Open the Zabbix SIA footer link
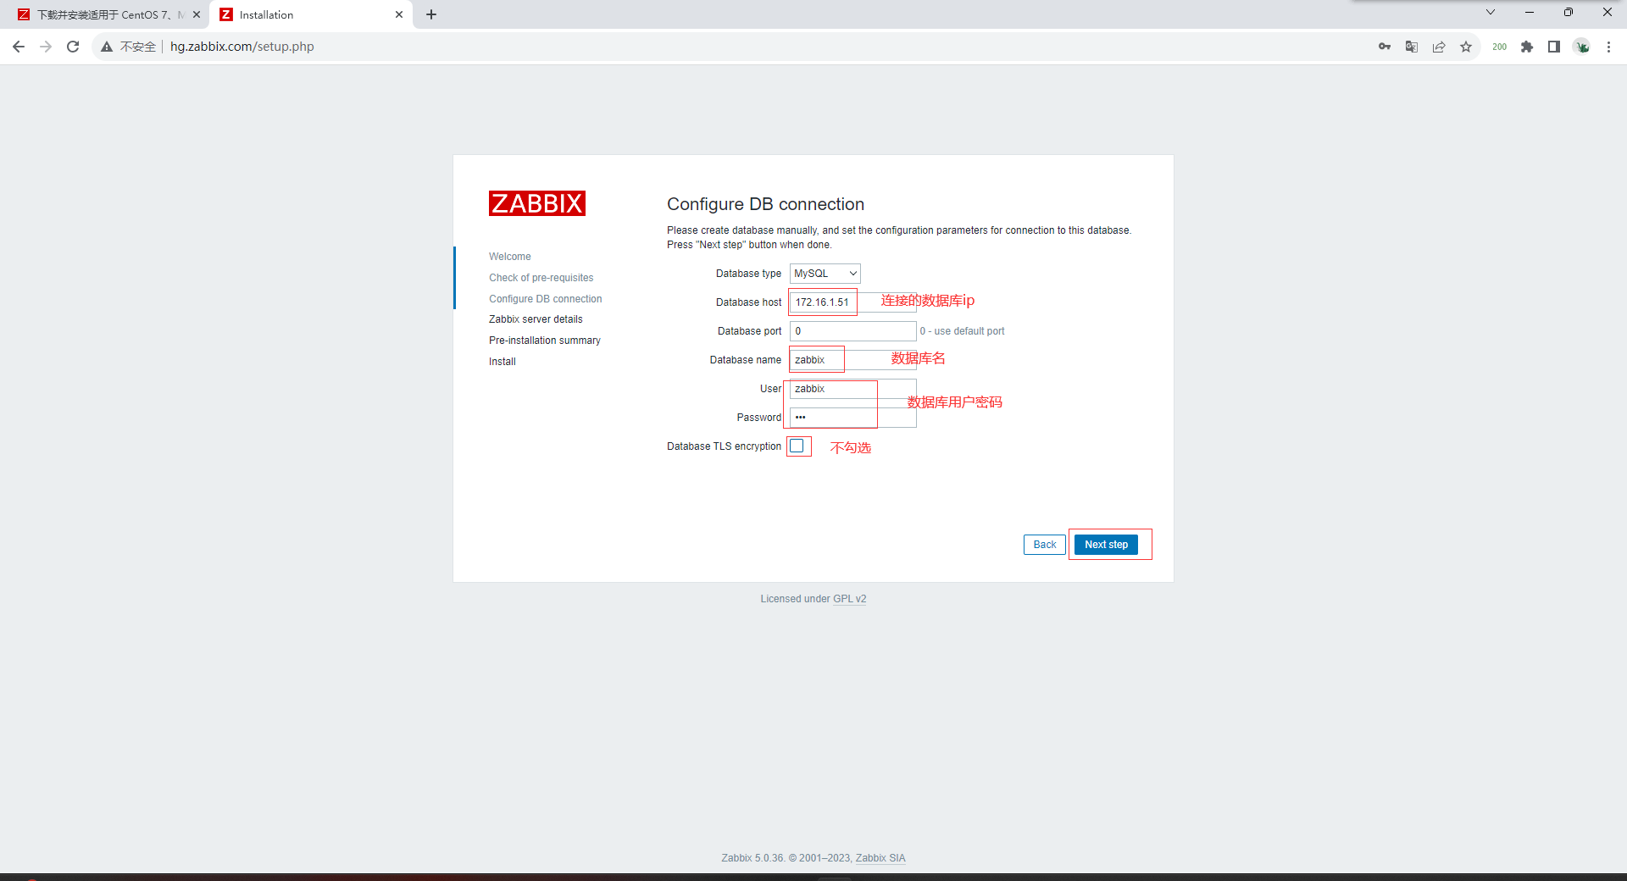The width and height of the screenshot is (1627, 881). pos(880,858)
